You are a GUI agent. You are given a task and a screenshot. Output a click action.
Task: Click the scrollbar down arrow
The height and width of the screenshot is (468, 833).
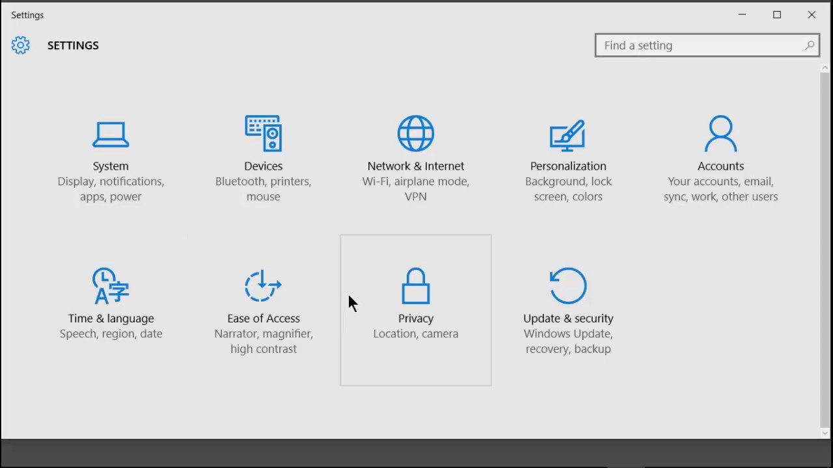[x=825, y=432]
